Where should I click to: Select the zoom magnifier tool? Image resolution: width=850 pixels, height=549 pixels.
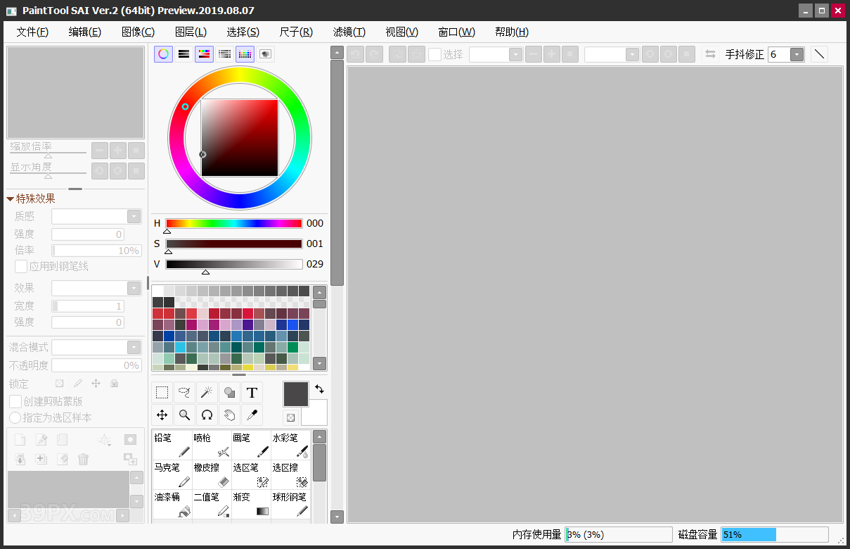pyautogui.click(x=184, y=415)
